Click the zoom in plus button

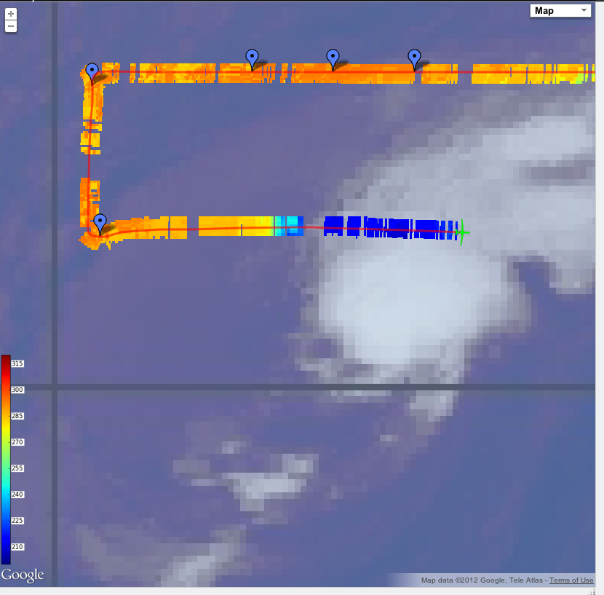[x=11, y=14]
